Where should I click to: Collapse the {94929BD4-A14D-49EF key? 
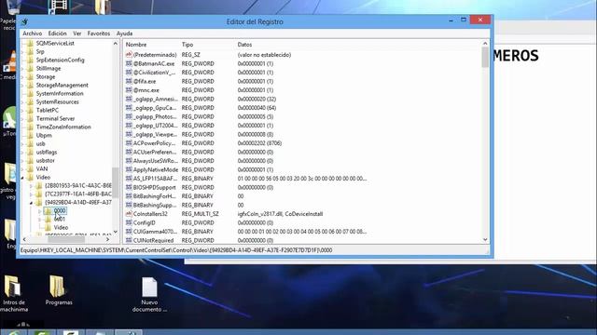pyautogui.click(x=31, y=203)
